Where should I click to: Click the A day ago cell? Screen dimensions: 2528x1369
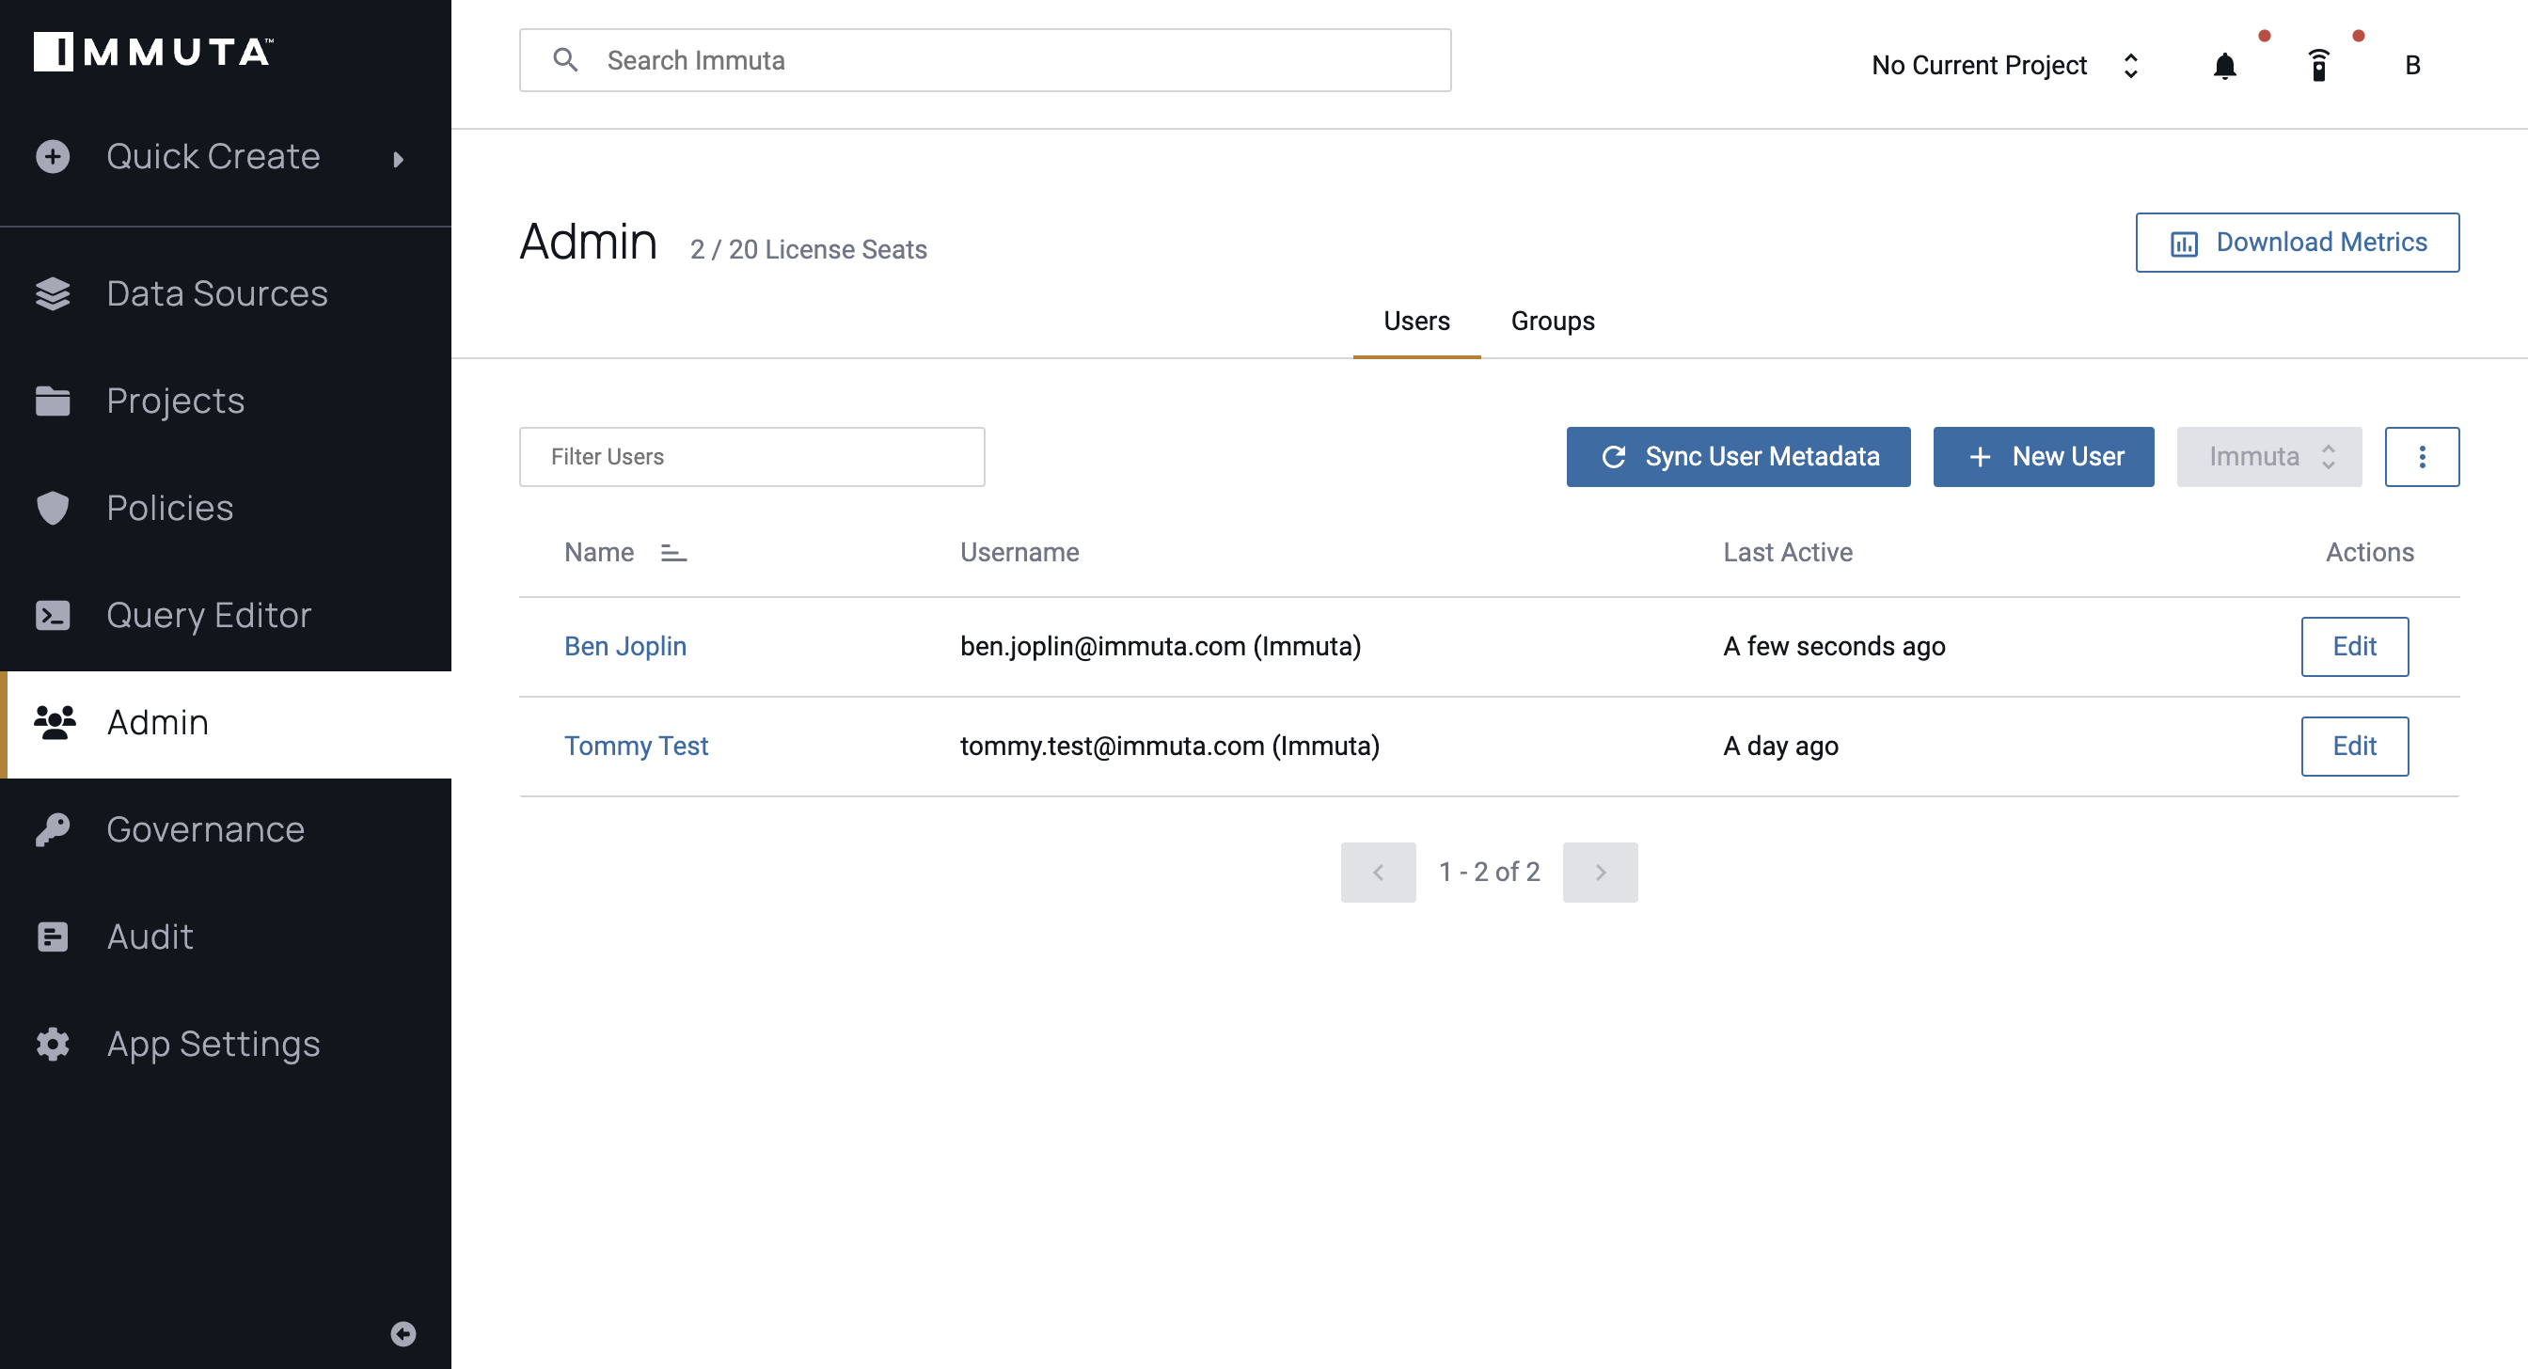pos(1781,746)
